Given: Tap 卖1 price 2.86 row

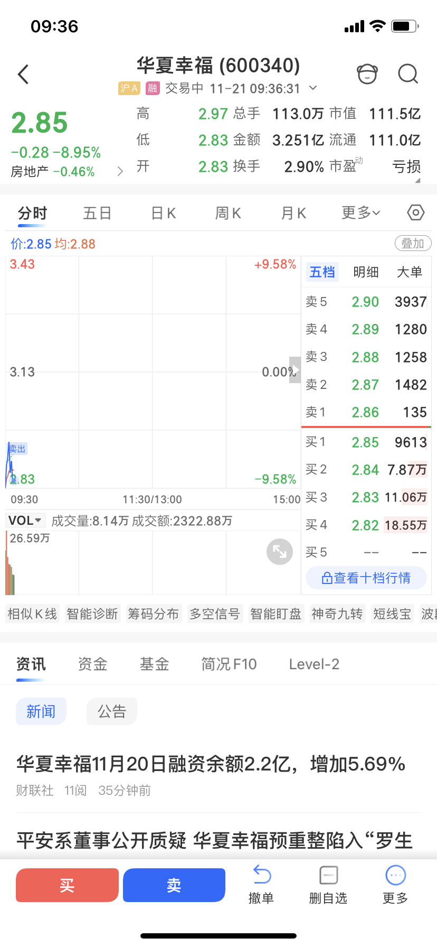Looking at the screenshot, I should [366, 412].
